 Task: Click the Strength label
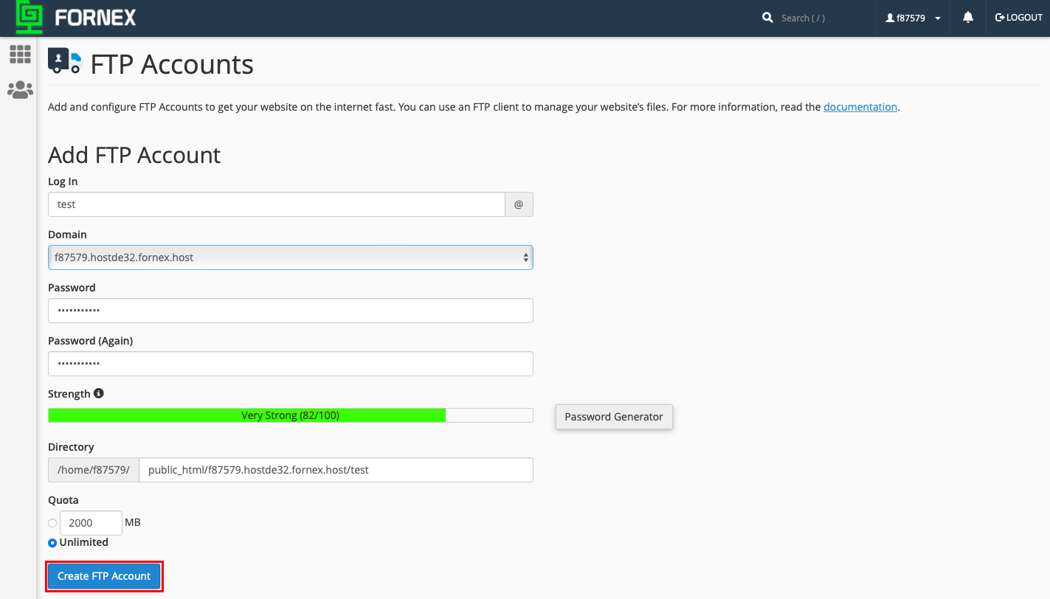coord(69,394)
